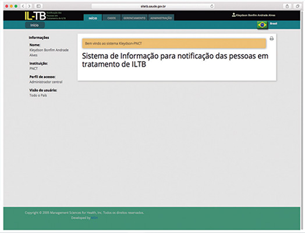Click the Início breadcrumb button

[x=34, y=25]
